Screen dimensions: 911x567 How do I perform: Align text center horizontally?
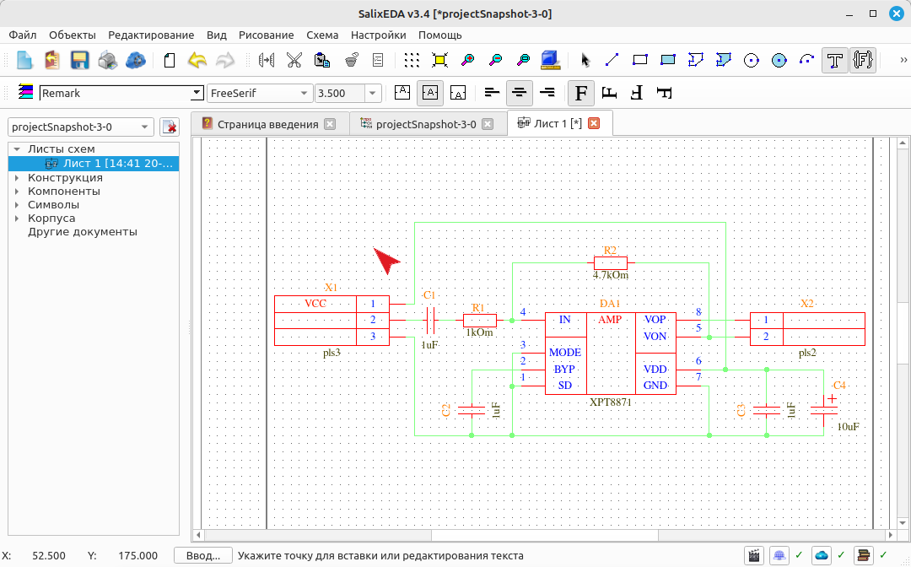pos(520,93)
